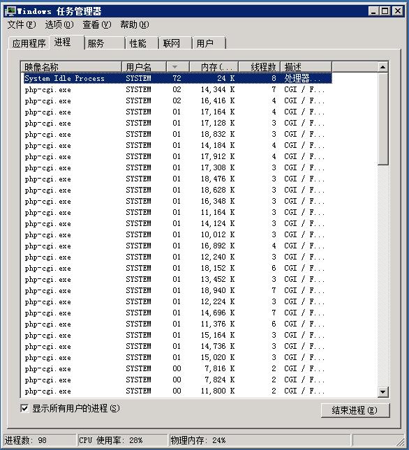Click the vertical scrollbar thumb
409x450 pixels.
tap(382, 119)
